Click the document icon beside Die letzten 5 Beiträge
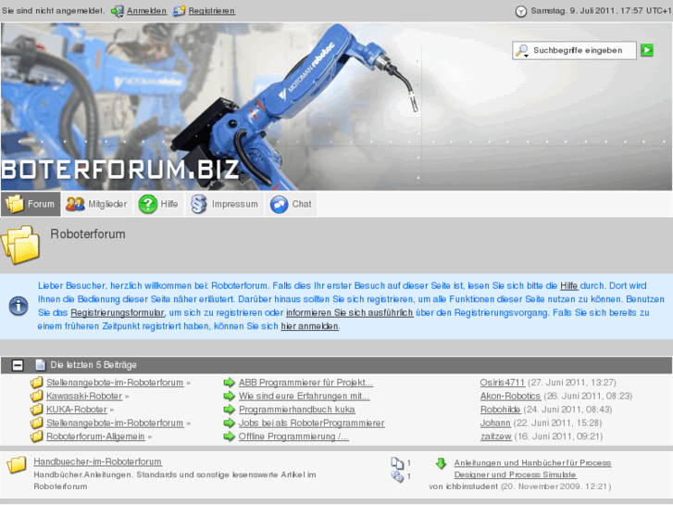The height and width of the screenshot is (505, 673). click(41, 365)
